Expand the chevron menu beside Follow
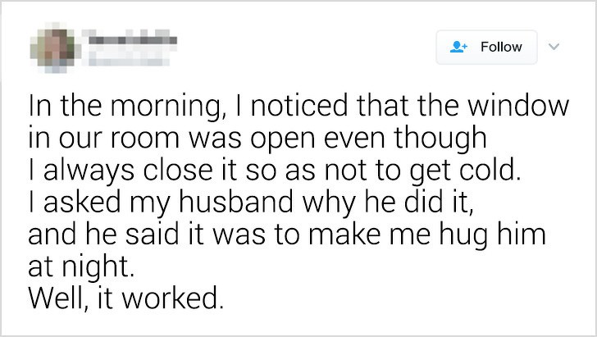This screenshot has width=597, height=337. [554, 47]
